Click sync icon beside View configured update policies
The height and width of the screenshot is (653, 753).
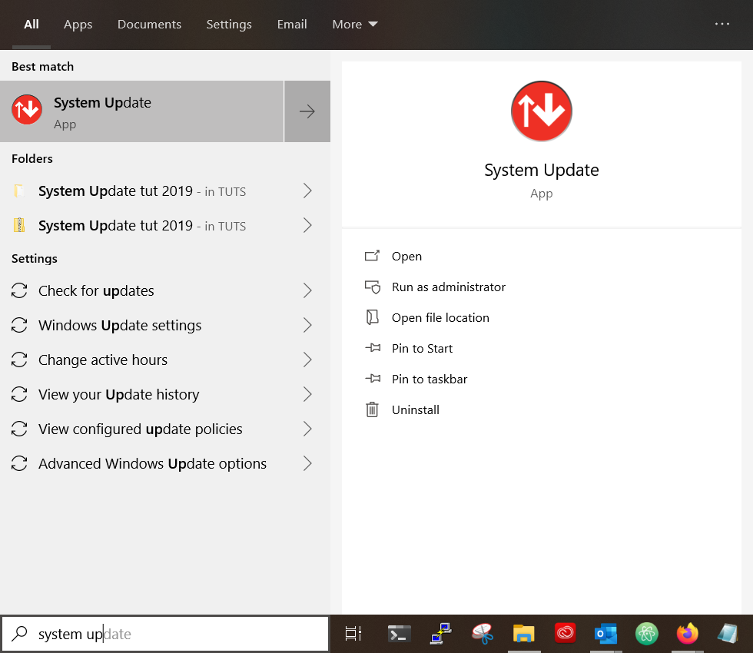[19, 429]
